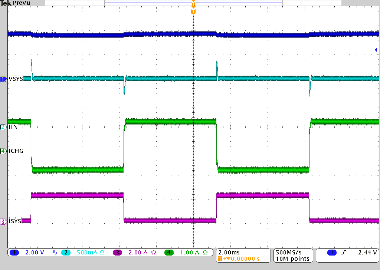380x270 pixels.
Task: Click the Tek logo
Action: pyautogui.click(x=6, y=3)
